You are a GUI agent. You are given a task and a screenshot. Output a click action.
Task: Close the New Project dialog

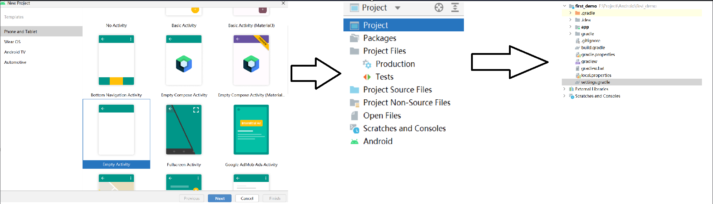pos(283,3)
